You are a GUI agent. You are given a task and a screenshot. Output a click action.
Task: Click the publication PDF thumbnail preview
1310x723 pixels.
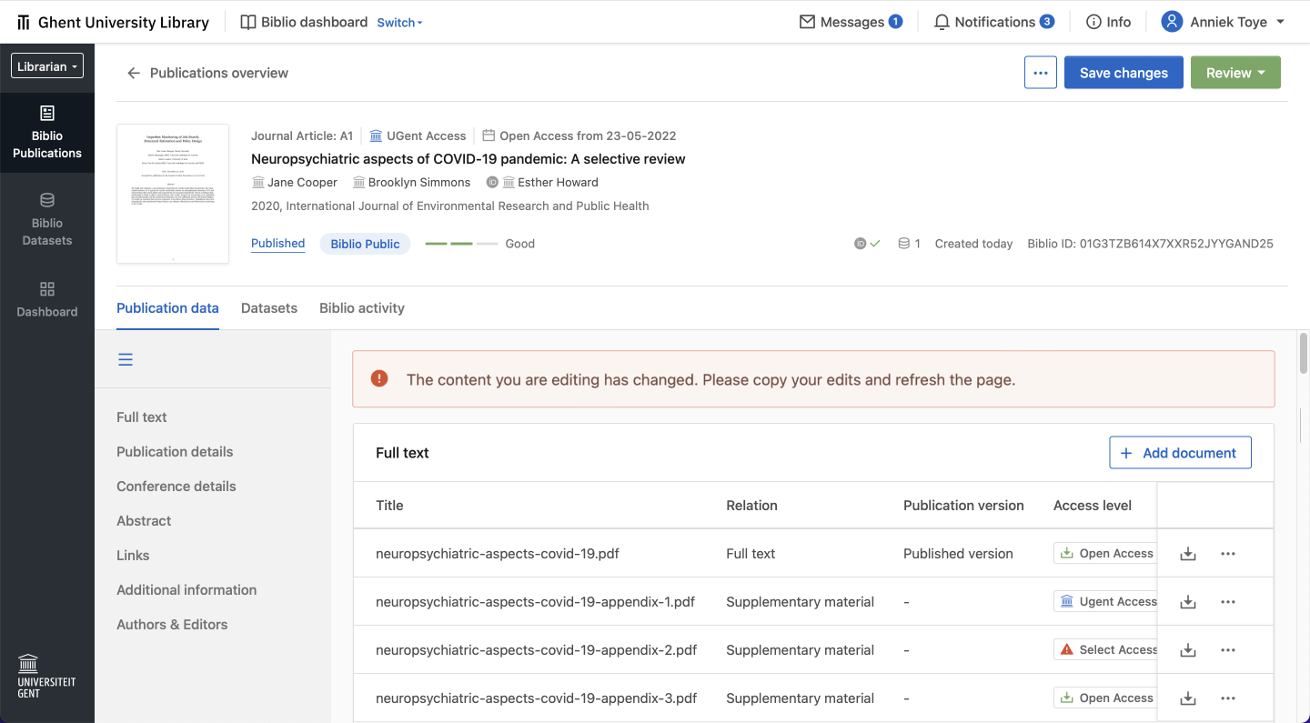pos(173,193)
